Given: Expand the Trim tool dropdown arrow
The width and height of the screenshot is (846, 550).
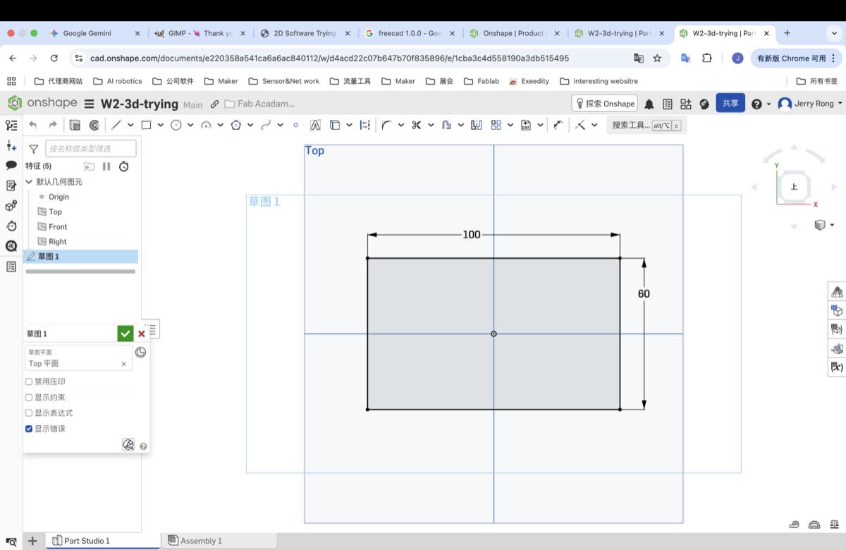Looking at the screenshot, I should 431,125.
